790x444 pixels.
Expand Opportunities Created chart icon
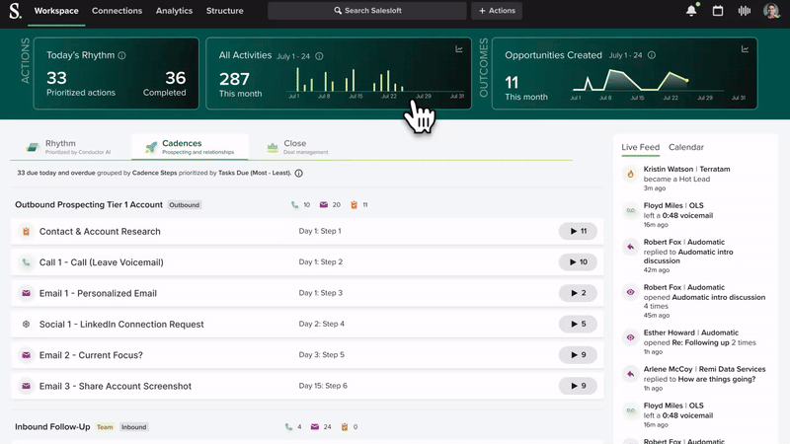[745, 48]
